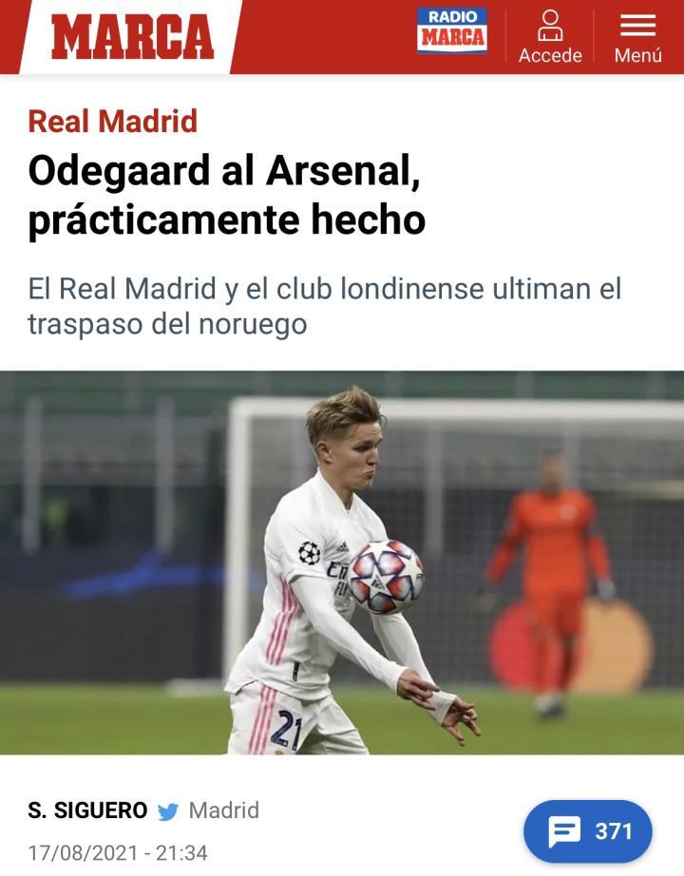Click the Madrid location text
Screen dimensions: 684x876
[x=224, y=810]
